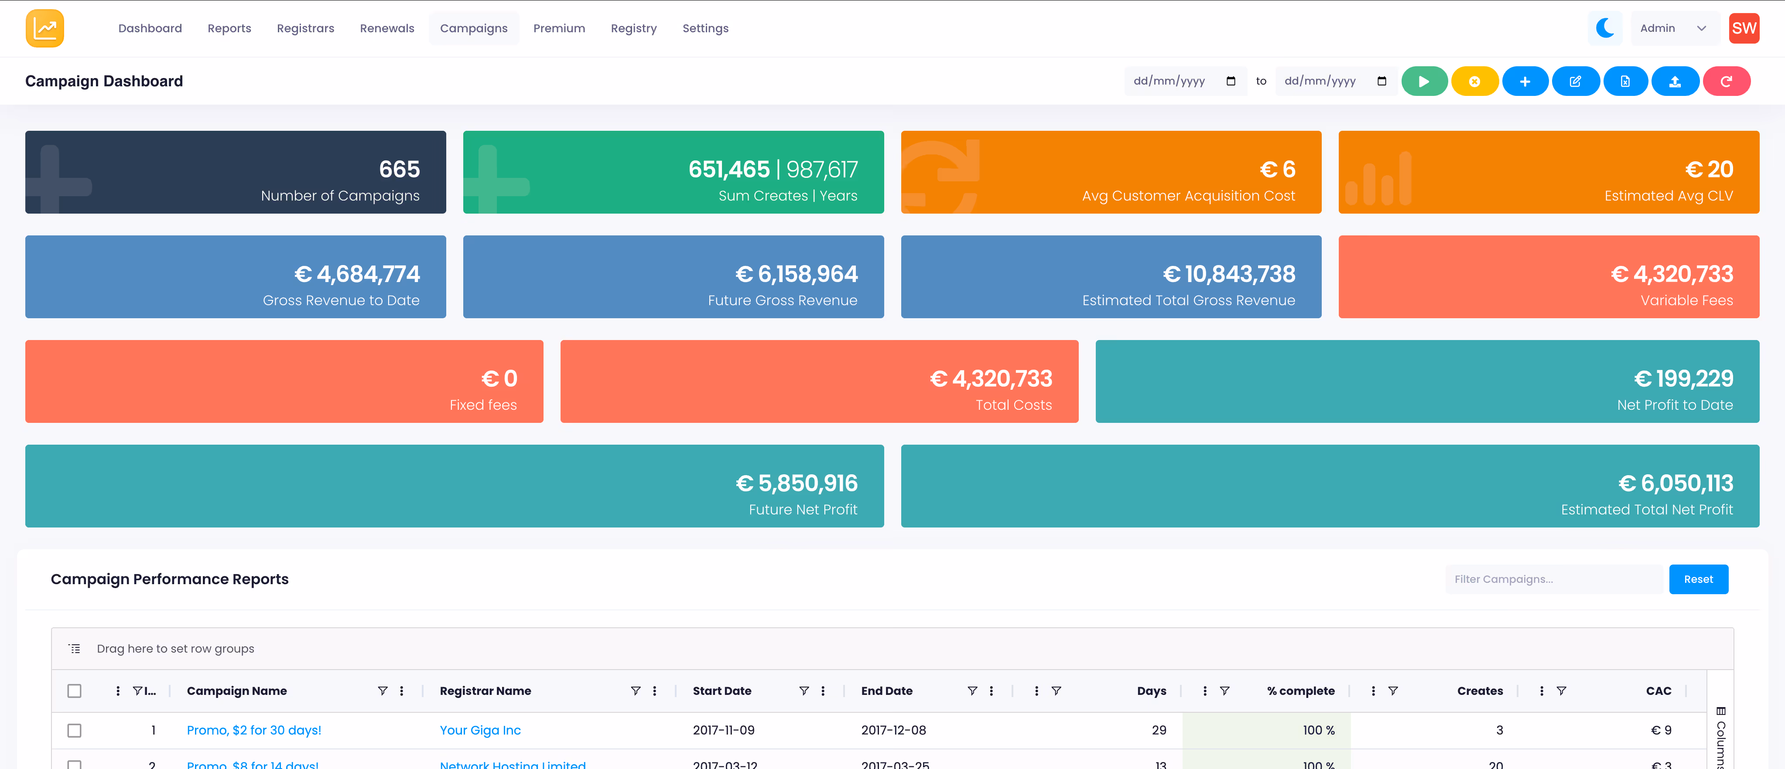
Task: Click the red refresh button
Action: tap(1726, 81)
